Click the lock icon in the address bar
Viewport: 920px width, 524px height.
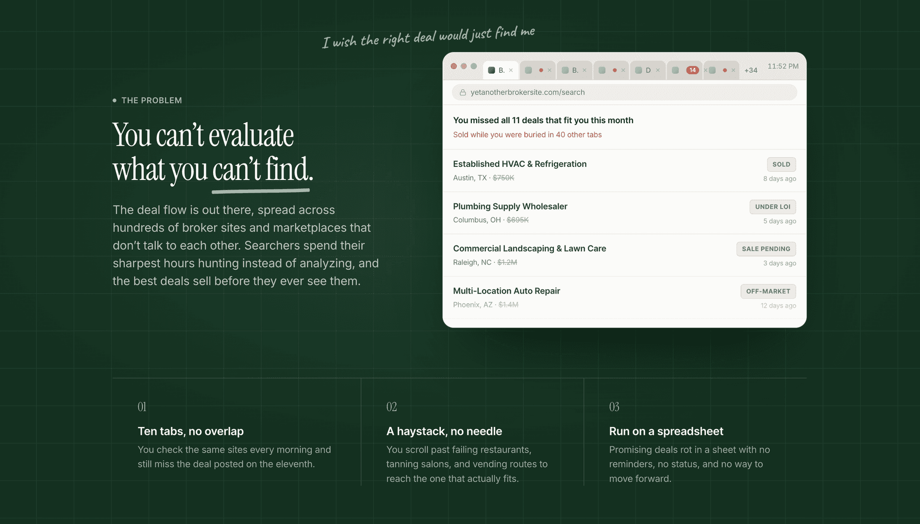point(463,92)
